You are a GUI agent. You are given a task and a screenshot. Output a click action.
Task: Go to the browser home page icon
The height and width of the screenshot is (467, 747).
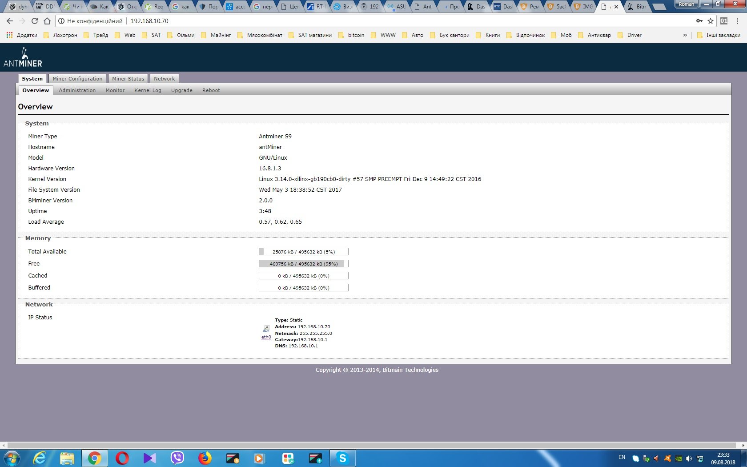point(47,21)
